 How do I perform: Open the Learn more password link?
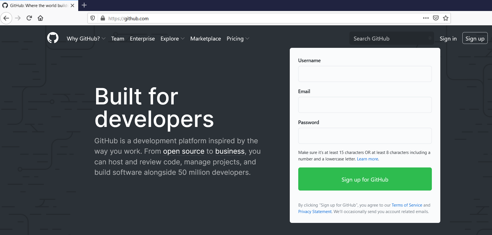(x=367, y=159)
